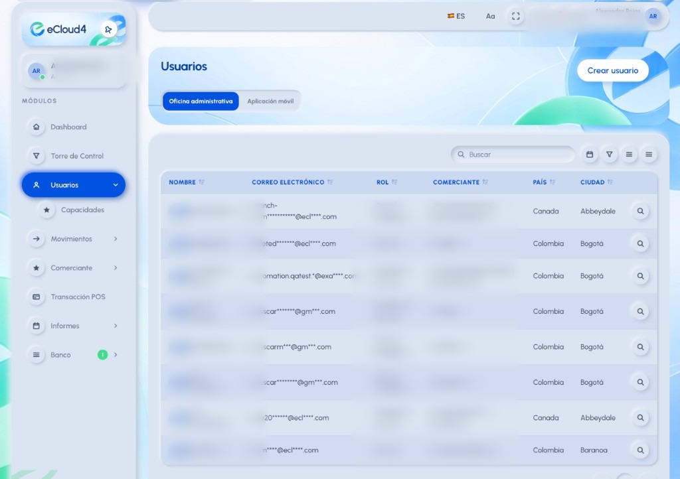Click Crear usuario button
This screenshot has width=680, height=479.
613,70
